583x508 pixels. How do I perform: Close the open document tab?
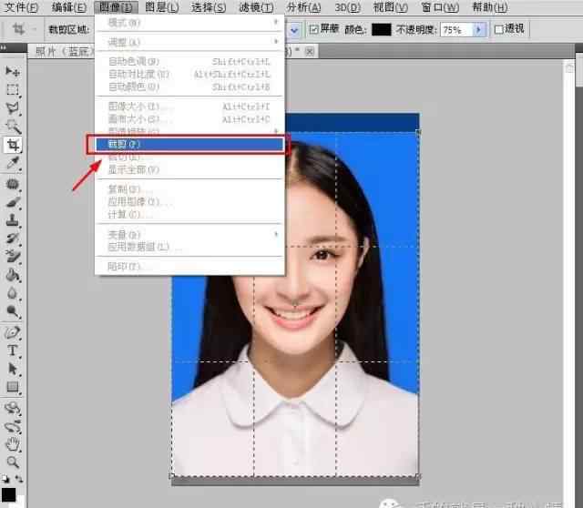point(310,51)
